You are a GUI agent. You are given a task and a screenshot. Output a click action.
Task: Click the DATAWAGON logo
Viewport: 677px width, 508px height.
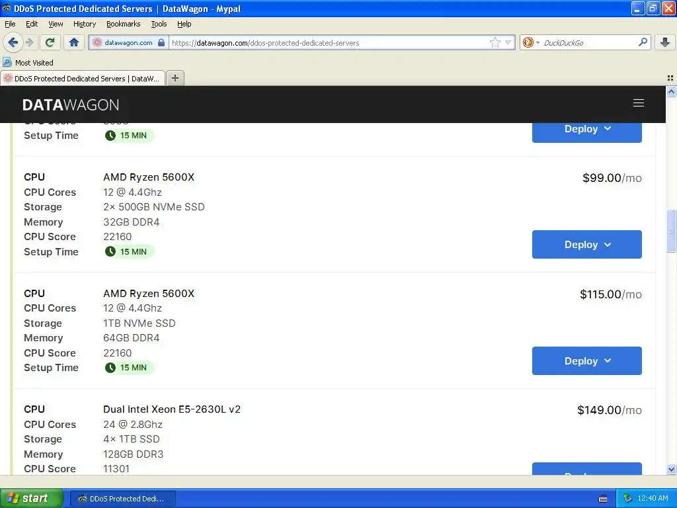(71, 105)
